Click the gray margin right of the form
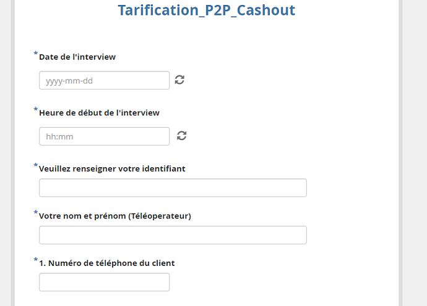This screenshot has width=427, height=306. pos(415,154)
